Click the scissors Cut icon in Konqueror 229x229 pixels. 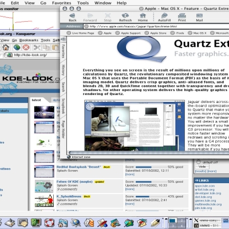tap(37, 48)
